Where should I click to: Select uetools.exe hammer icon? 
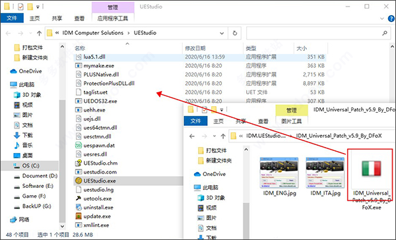click(x=79, y=198)
